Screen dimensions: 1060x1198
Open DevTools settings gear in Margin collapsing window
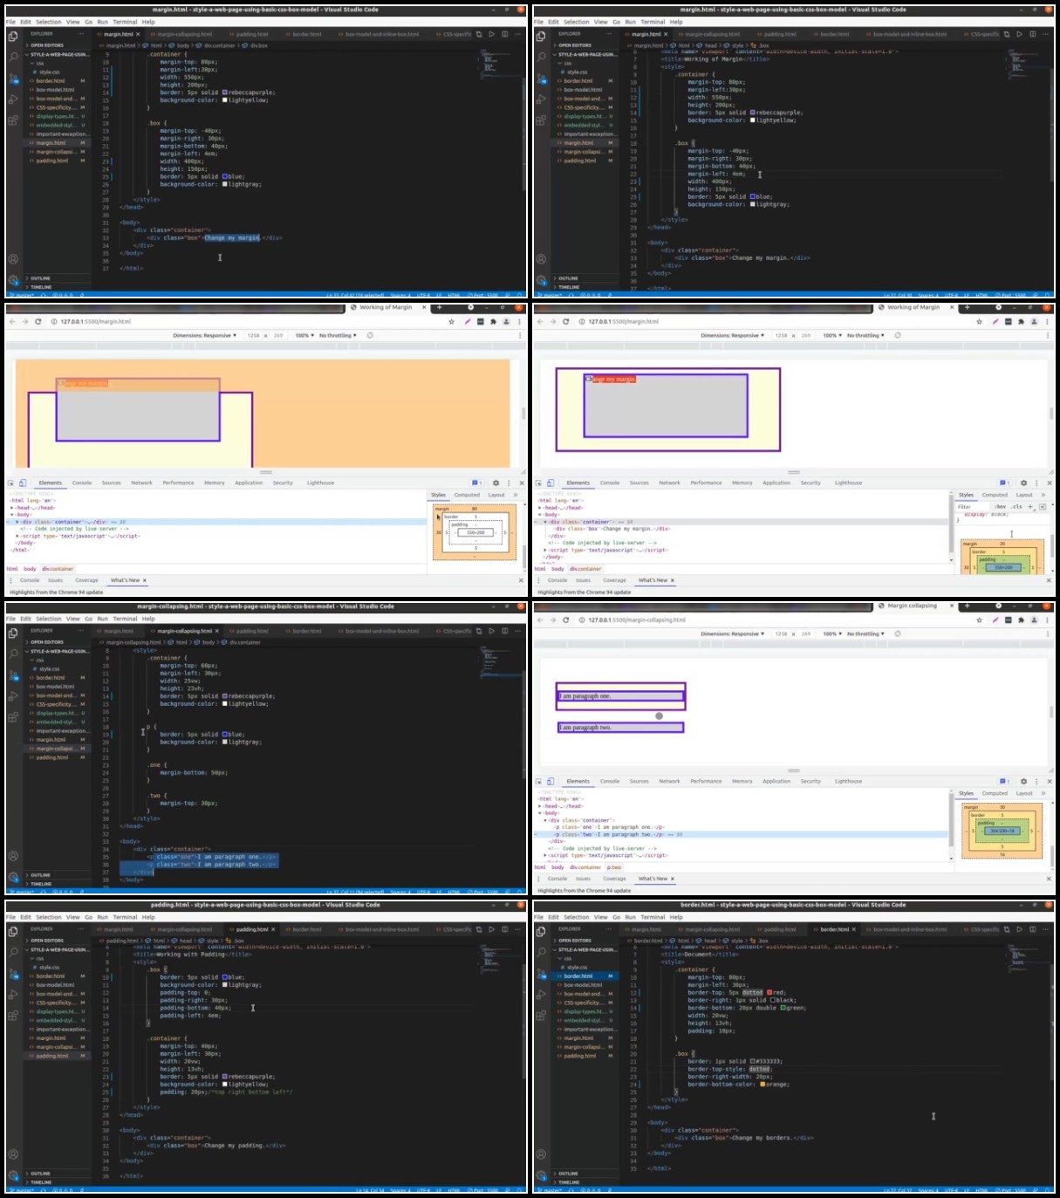(x=1024, y=781)
